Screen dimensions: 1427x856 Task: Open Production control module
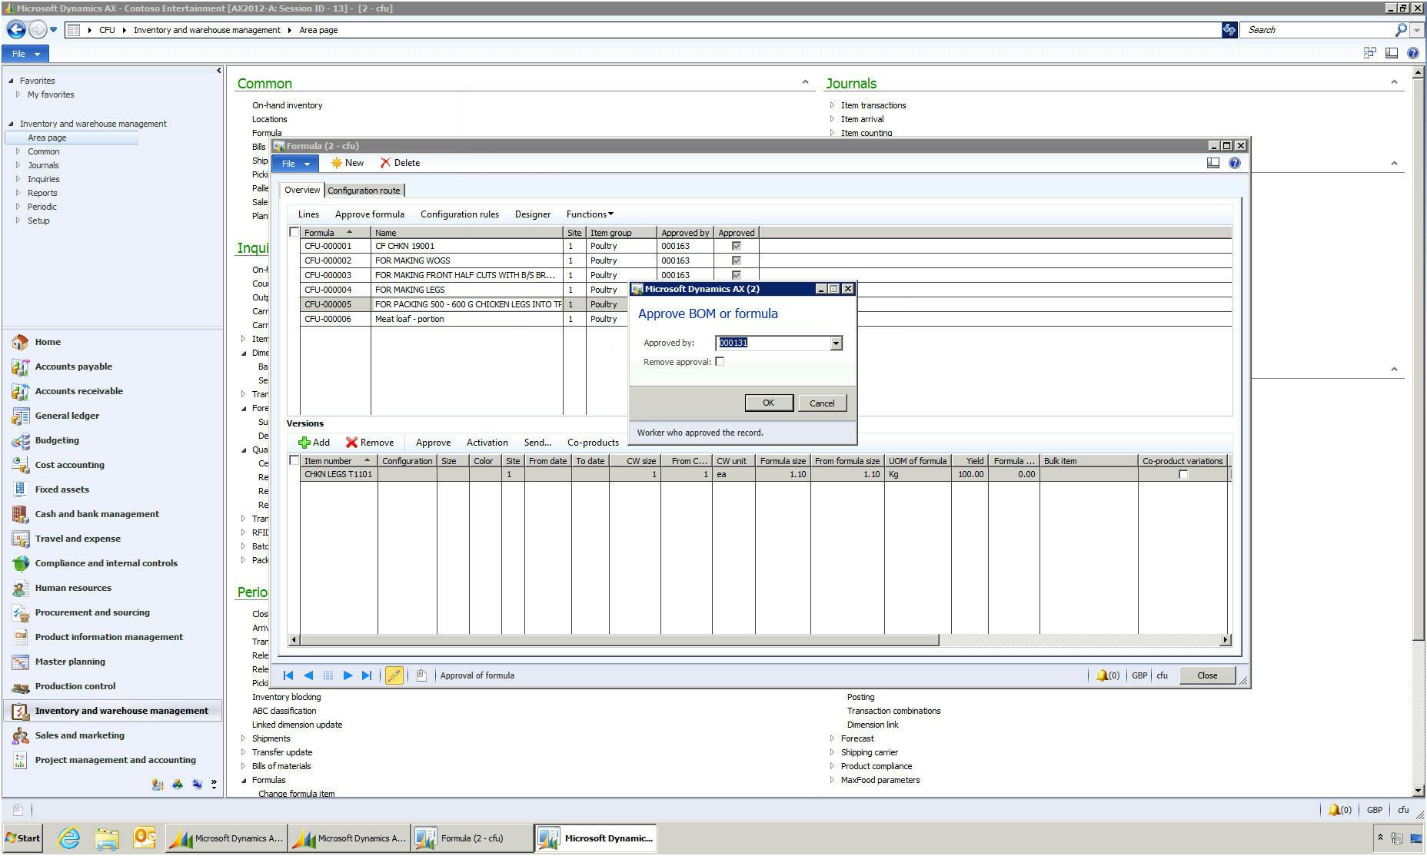pos(75,686)
